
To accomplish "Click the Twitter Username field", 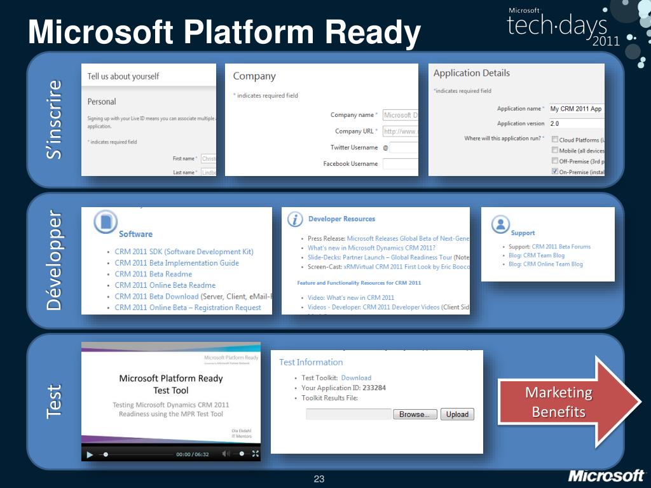I will coord(404,147).
